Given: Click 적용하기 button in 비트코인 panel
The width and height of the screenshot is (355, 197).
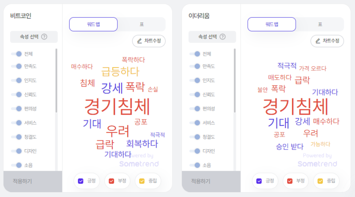Looking at the screenshot, I should click(33, 181).
